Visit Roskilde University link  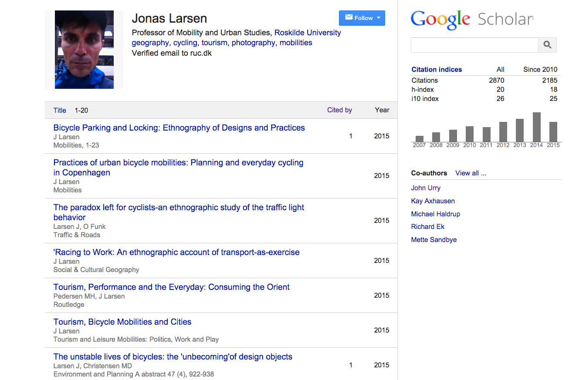tap(308, 32)
